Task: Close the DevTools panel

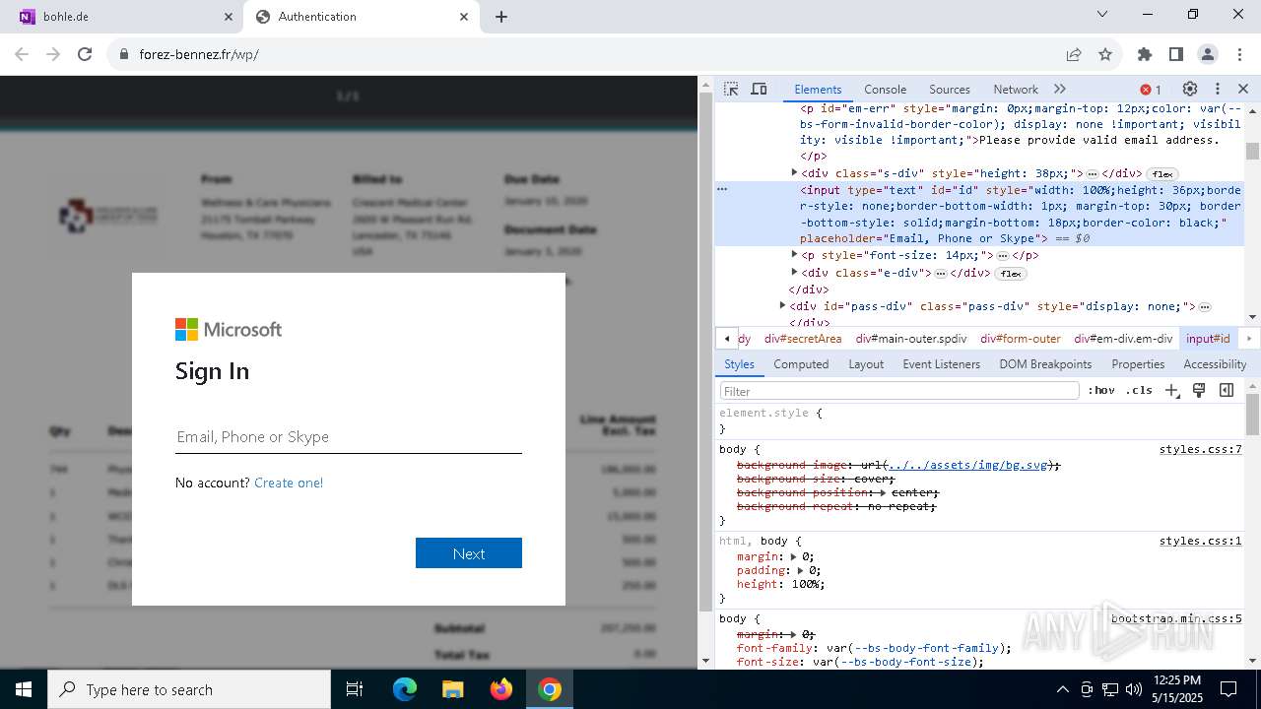Action: (x=1243, y=89)
